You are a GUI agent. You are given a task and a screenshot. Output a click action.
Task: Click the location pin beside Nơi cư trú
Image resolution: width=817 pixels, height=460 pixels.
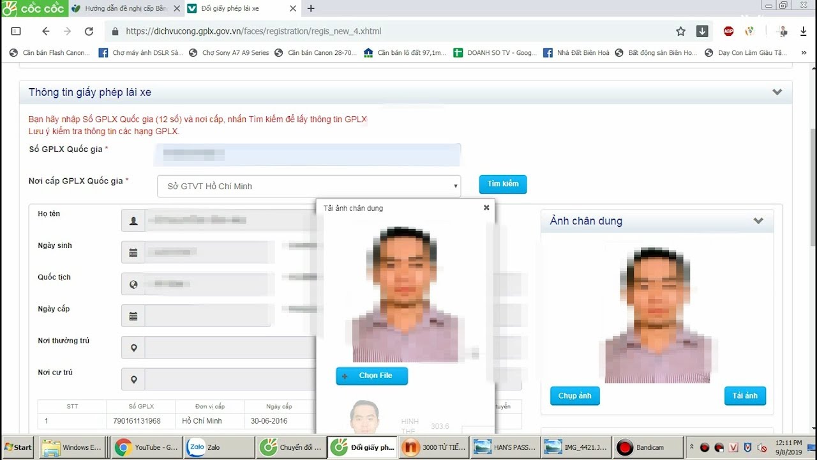pyautogui.click(x=133, y=379)
